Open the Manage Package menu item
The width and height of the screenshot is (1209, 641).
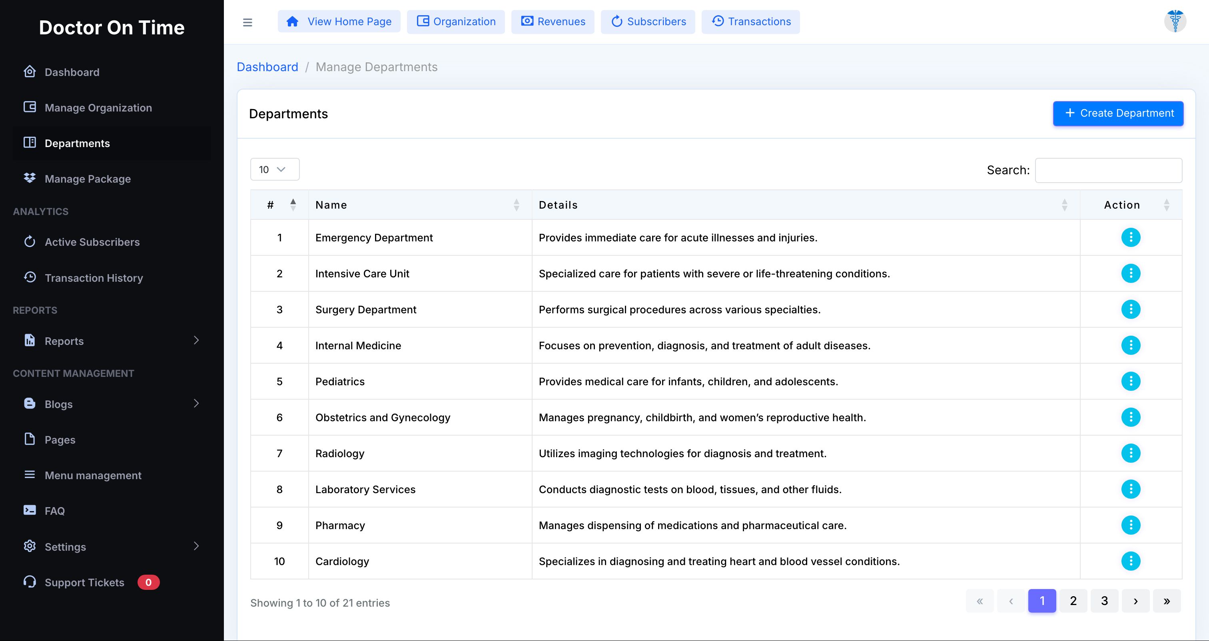coord(87,179)
